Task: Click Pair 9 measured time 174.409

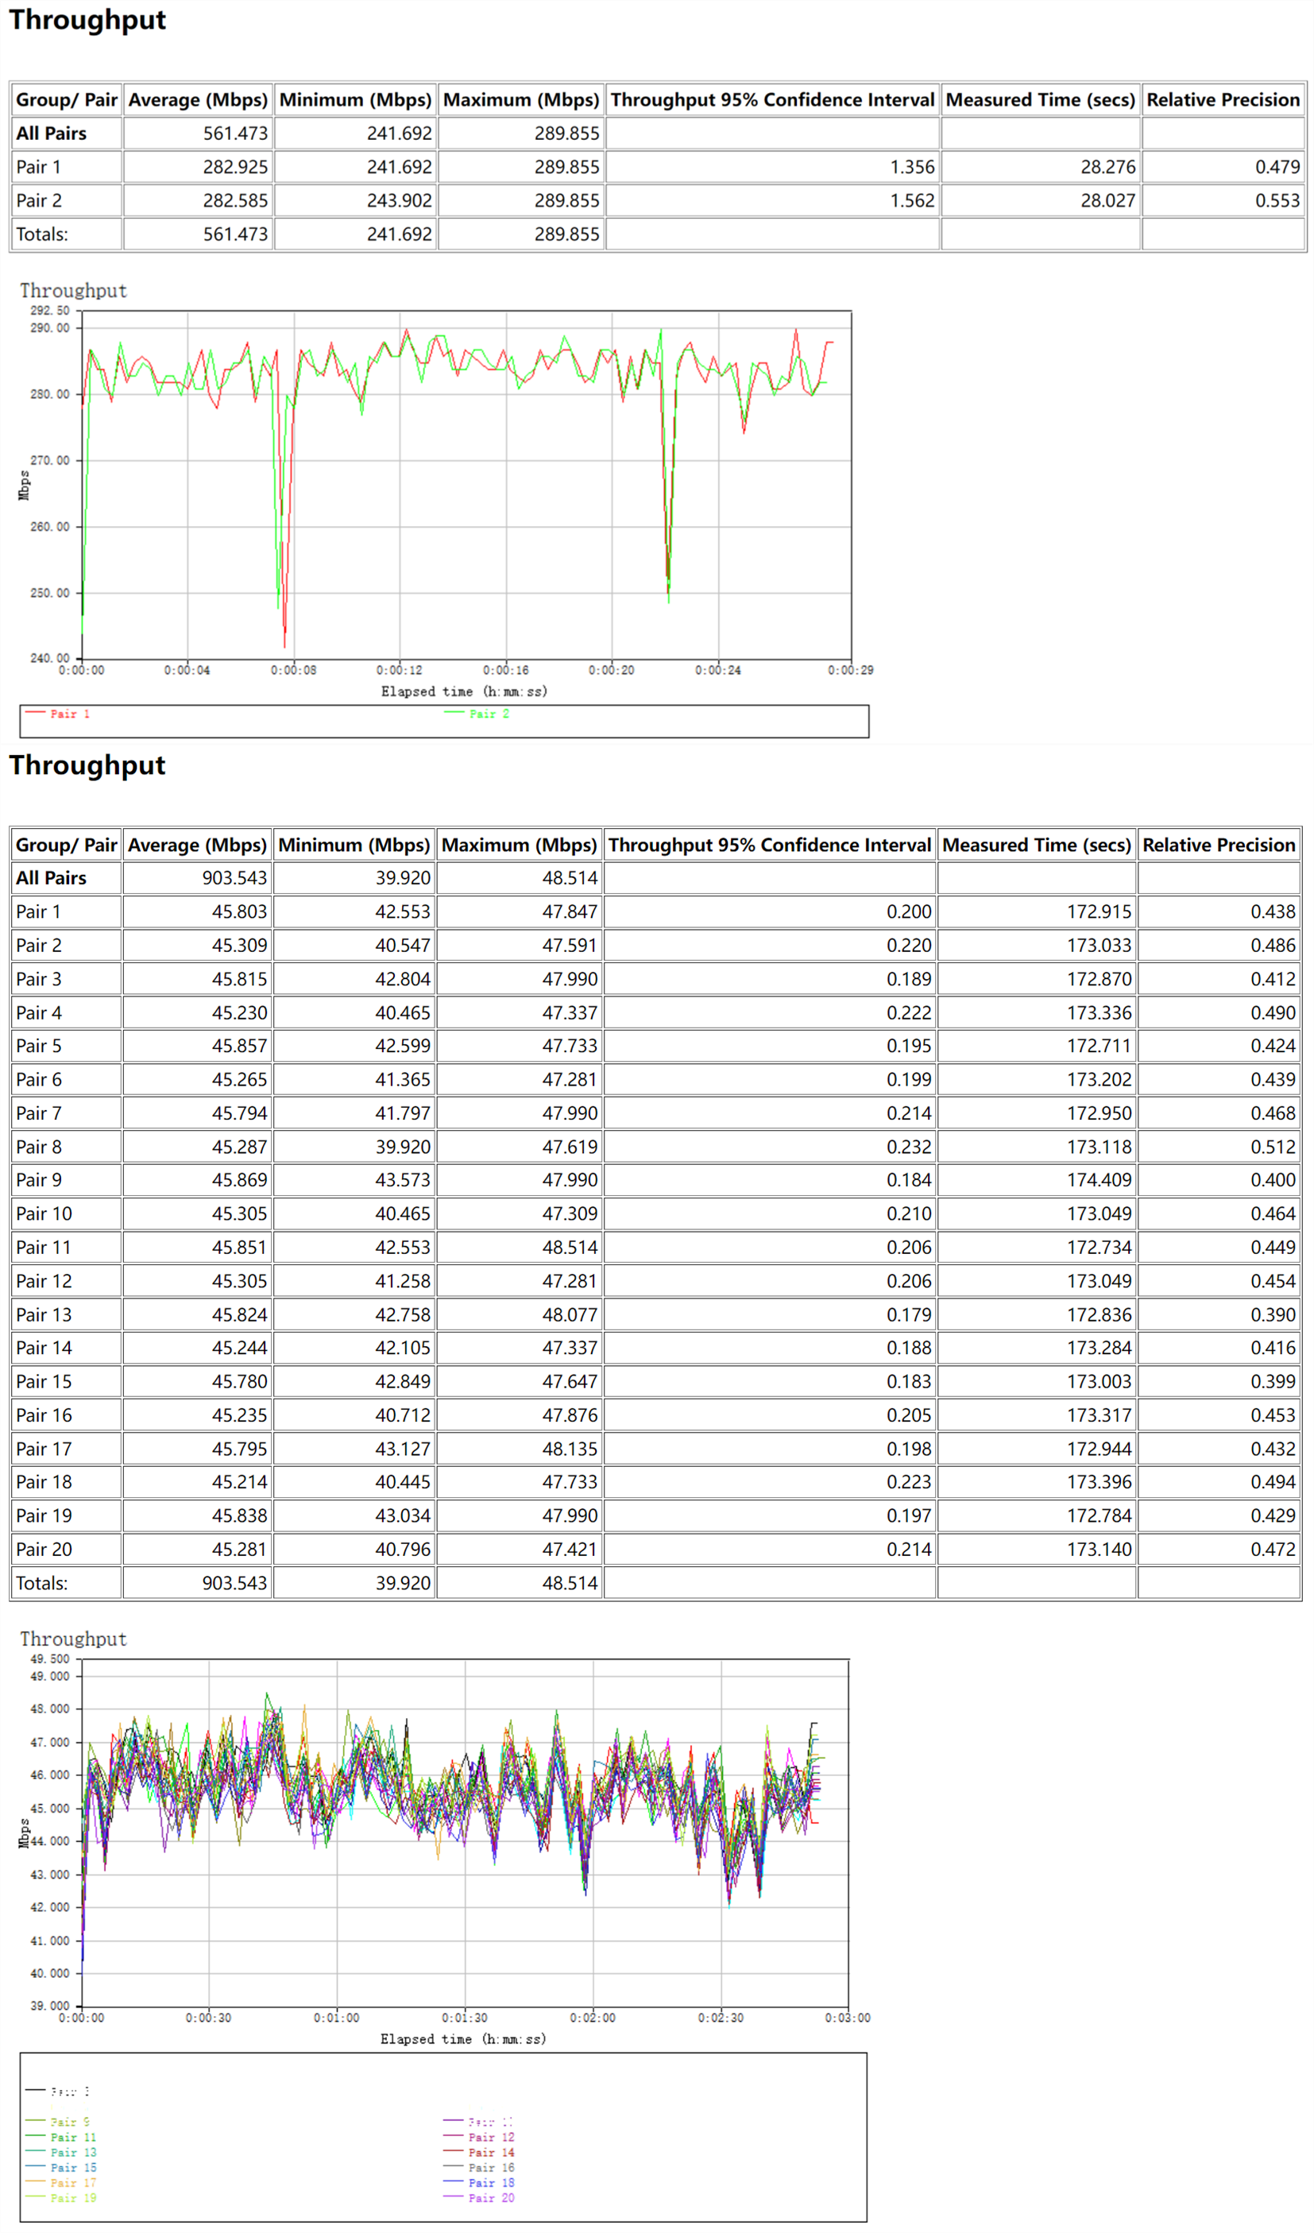Action: click(1099, 1180)
